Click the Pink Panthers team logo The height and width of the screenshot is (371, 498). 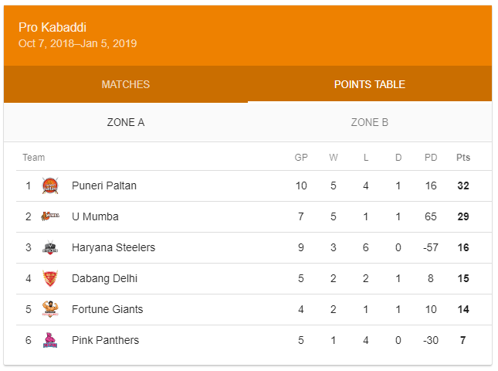click(x=50, y=340)
